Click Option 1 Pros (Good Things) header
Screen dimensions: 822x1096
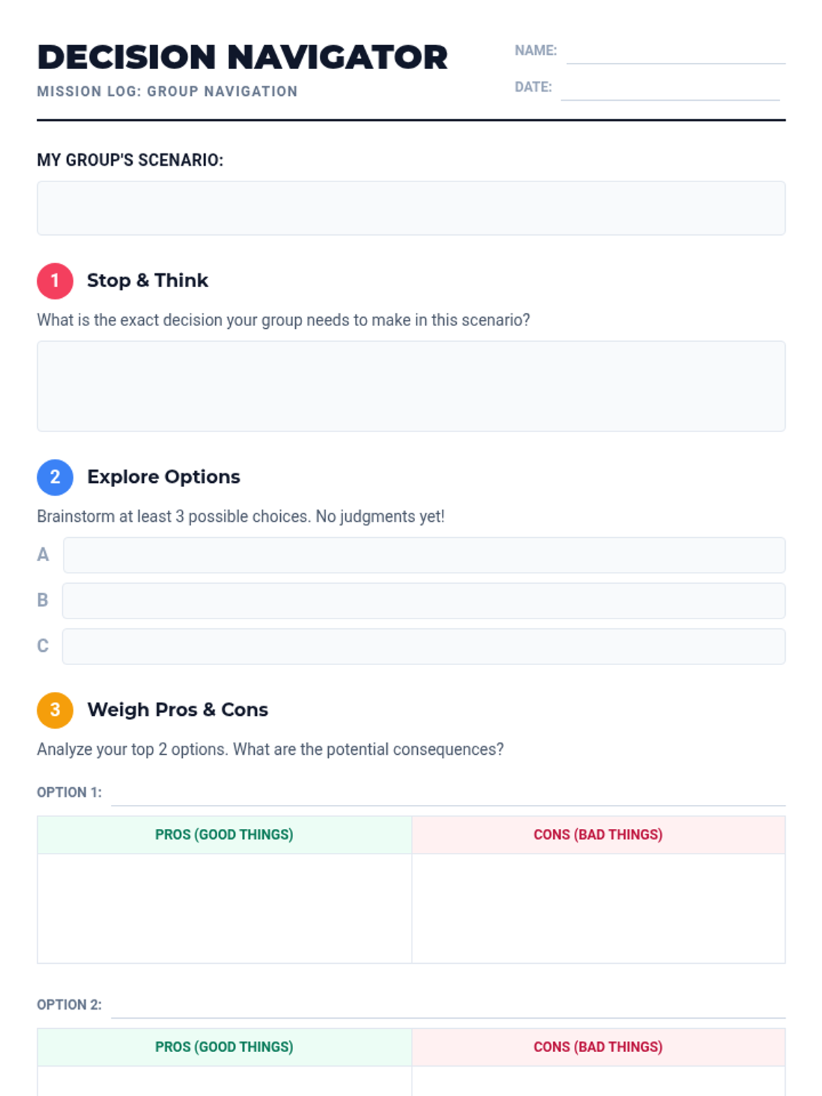(225, 835)
